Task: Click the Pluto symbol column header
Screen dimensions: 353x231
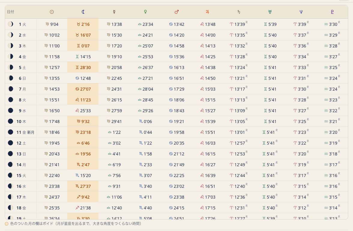Action: coord(332,12)
